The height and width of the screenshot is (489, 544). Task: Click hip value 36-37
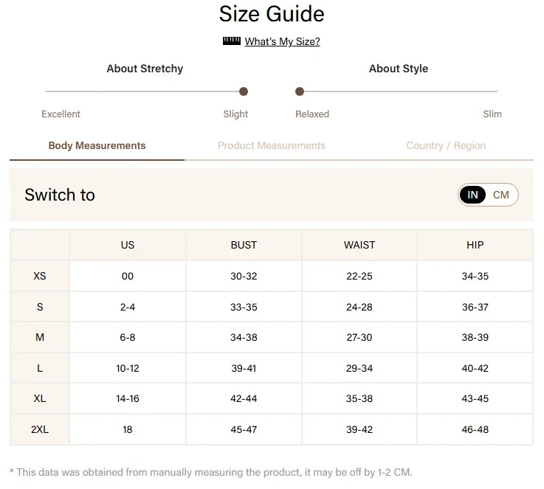point(475,307)
